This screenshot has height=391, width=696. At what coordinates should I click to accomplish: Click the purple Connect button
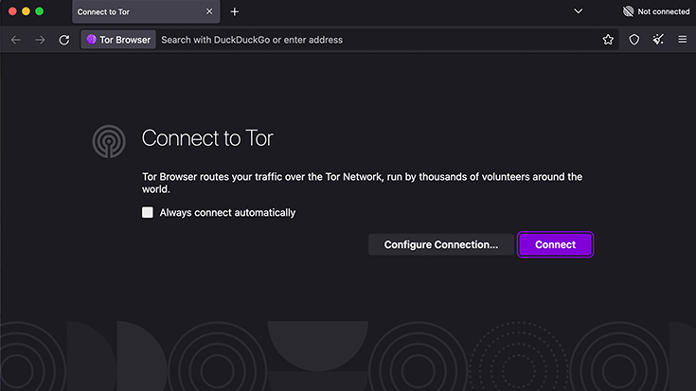555,244
